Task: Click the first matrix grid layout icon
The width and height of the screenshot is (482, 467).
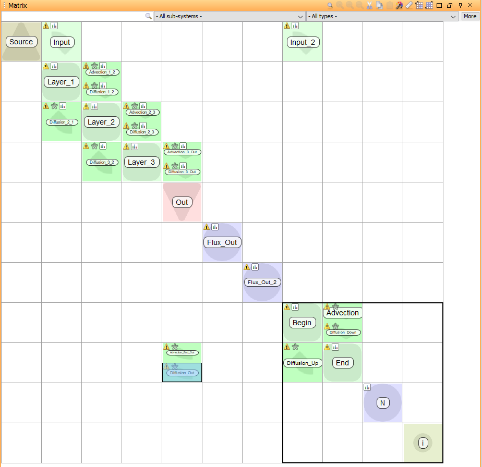Action: click(x=419, y=5)
